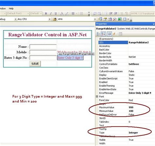Screen dimensions: 155x146
Task: Open the Default font size dropdown
Action: [41, 13]
